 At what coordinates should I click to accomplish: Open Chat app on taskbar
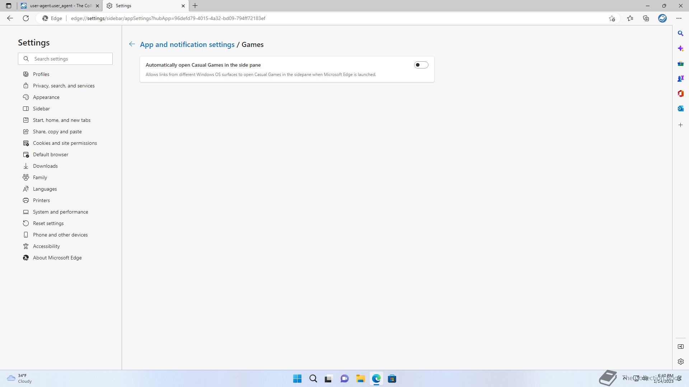click(344, 379)
